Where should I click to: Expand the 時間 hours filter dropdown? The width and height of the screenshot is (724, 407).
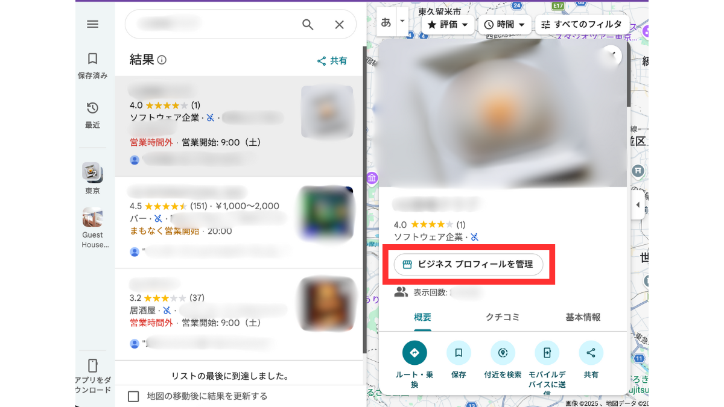tap(505, 25)
